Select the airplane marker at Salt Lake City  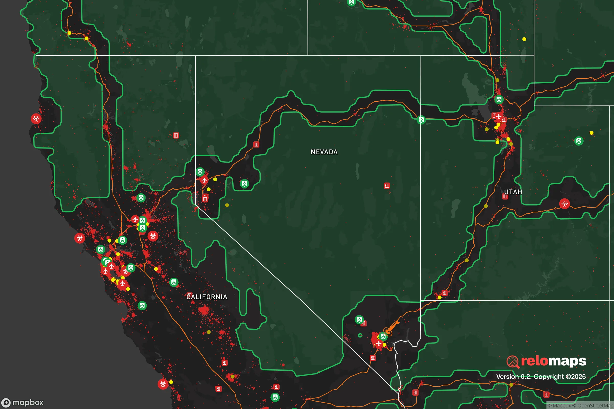(499, 116)
